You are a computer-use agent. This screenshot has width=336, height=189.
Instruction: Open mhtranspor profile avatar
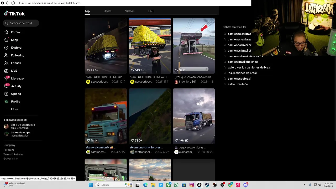click(132, 152)
